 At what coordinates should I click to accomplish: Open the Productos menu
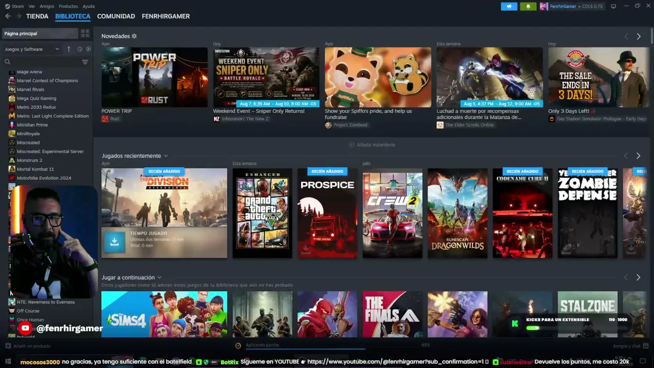[x=68, y=6]
